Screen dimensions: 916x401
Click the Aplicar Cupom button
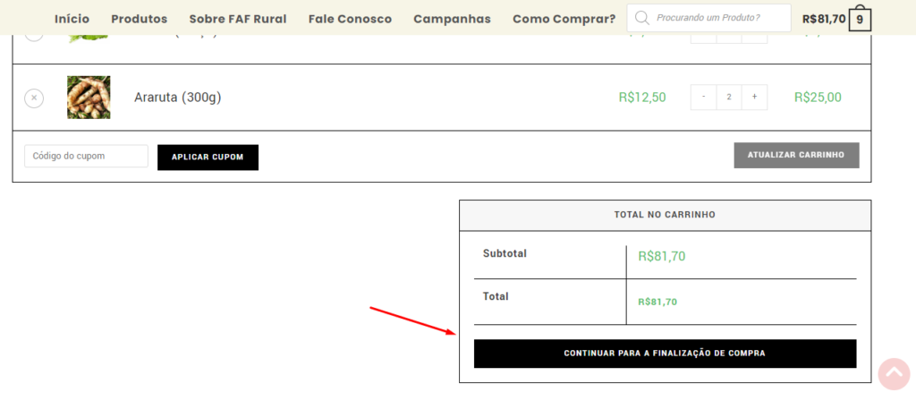coord(208,158)
